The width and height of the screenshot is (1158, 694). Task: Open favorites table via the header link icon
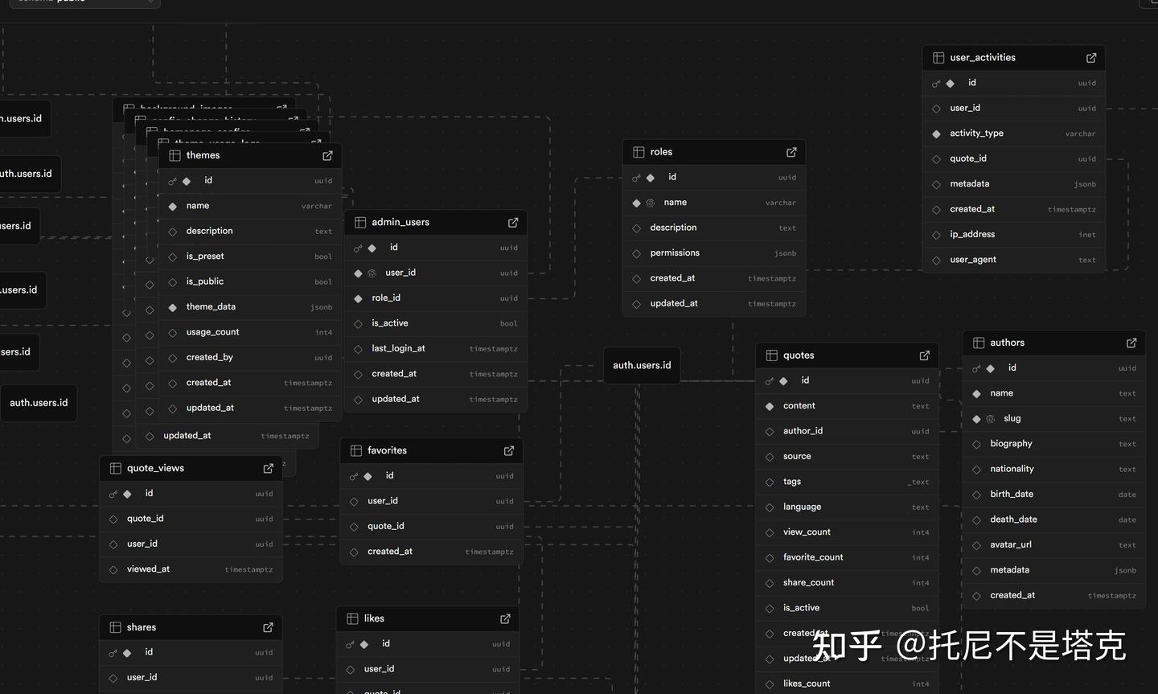(508, 450)
